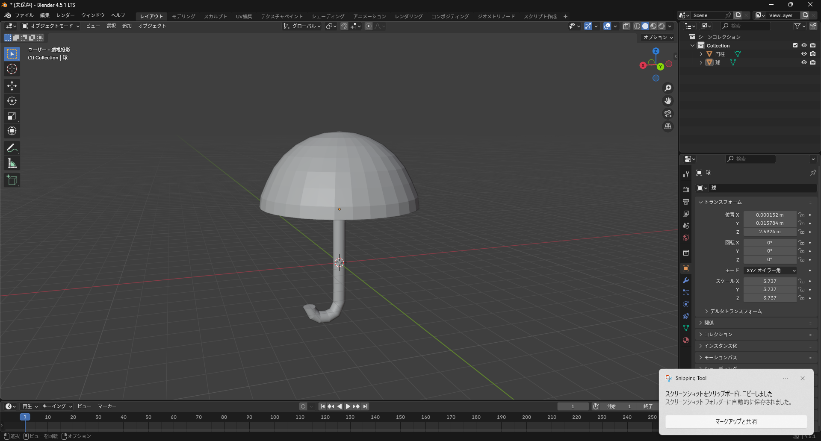This screenshot has width=821, height=441.
Task: Open the ファイル menu
Action: [x=24, y=15]
